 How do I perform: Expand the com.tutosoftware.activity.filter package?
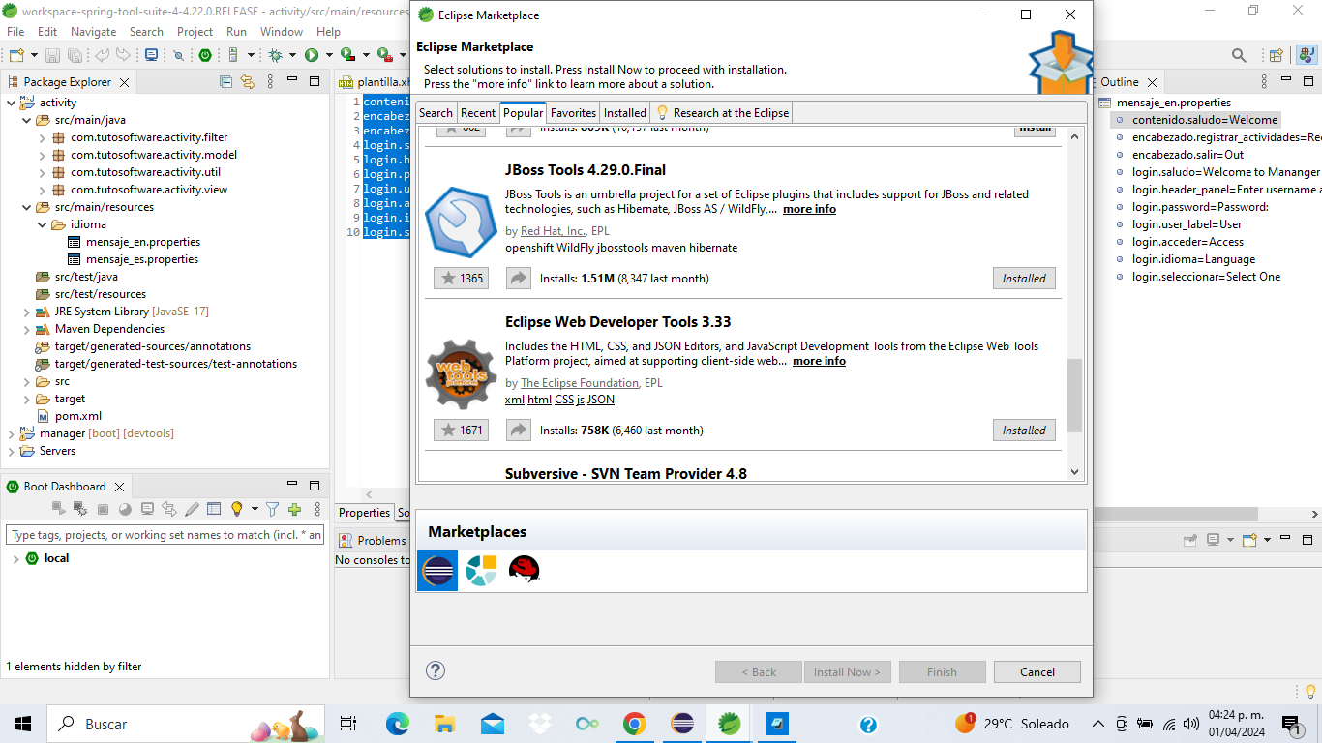43,137
